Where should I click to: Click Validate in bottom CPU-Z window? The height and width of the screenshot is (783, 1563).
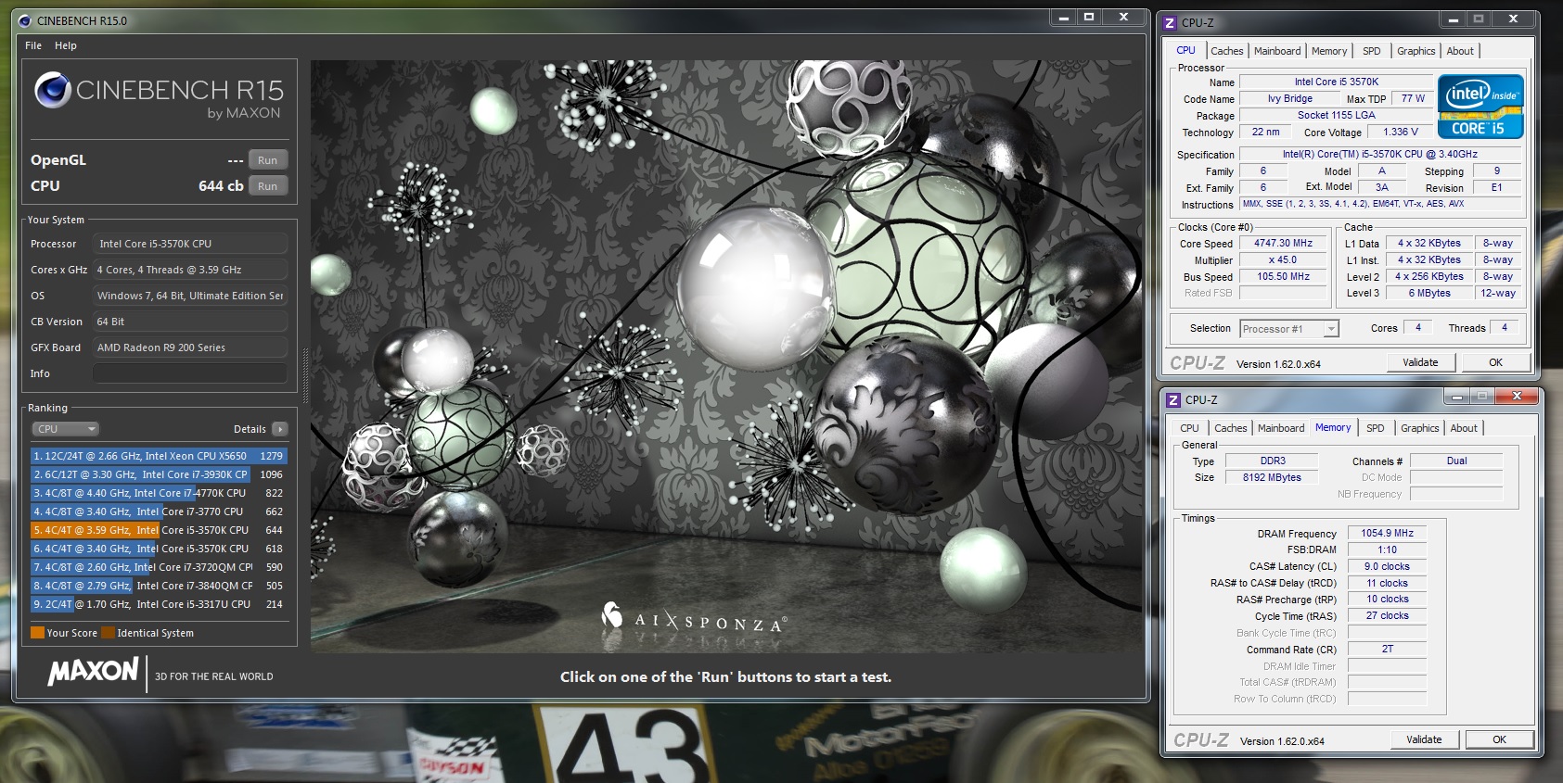pos(1424,739)
